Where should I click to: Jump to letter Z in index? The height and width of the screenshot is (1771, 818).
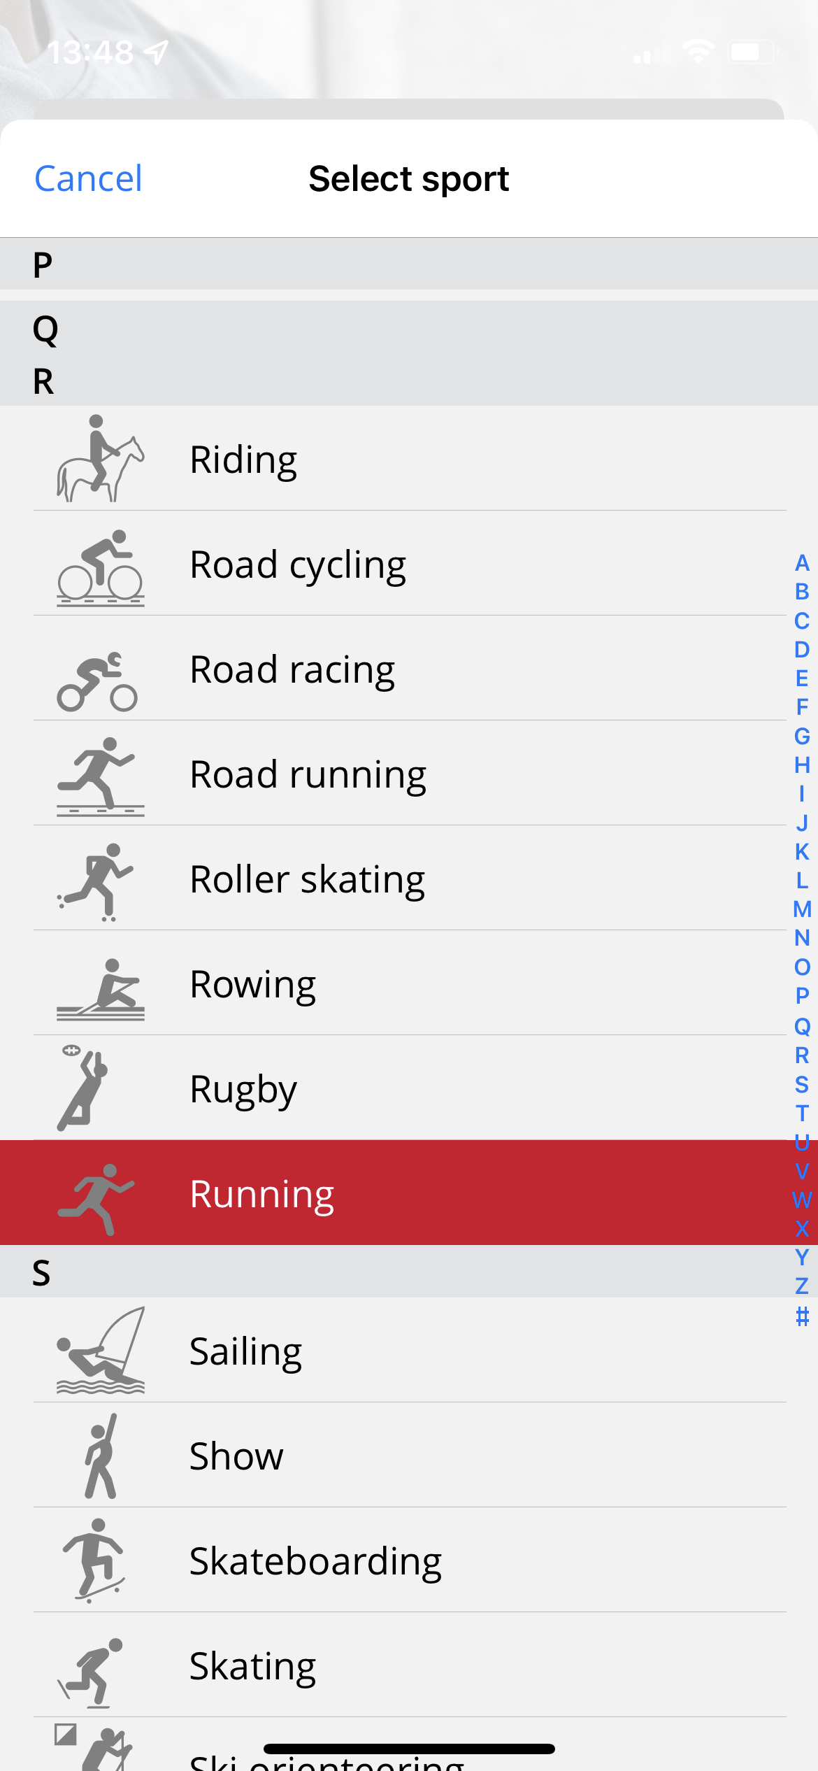tap(802, 1286)
